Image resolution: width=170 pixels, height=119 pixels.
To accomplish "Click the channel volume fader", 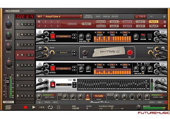I will pos(7,80).
